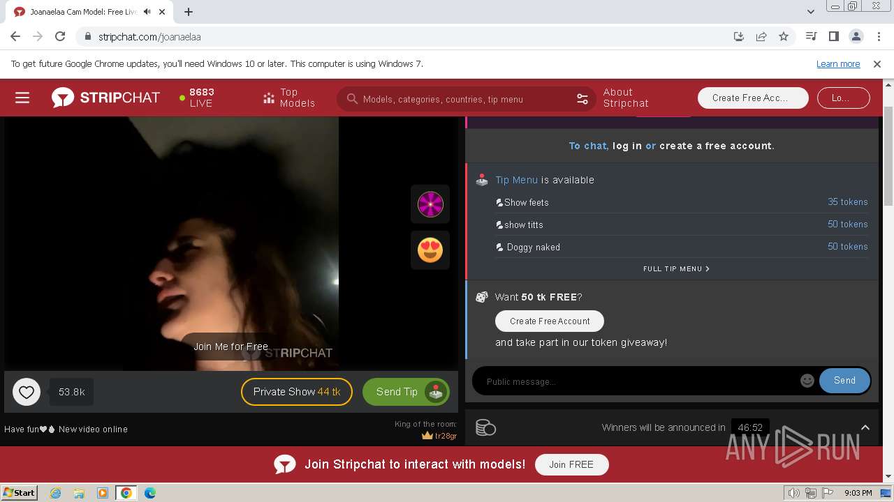Click the log in chat link
Image resolution: width=894 pixels, height=502 pixels.
pos(627,146)
